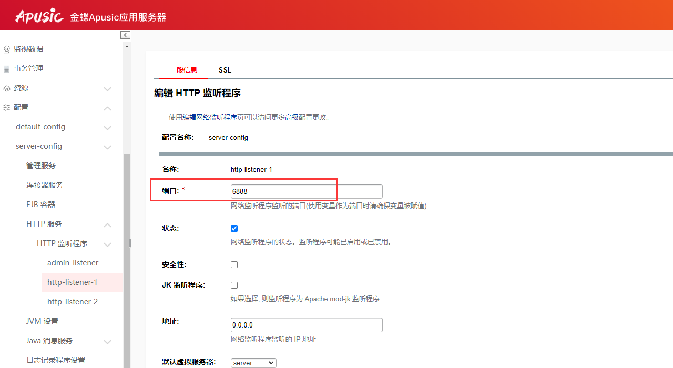The width and height of the screenshot is (673, 368).
Task: Collapse the HTTP 服务 tree node
Action: click(107, 225)
